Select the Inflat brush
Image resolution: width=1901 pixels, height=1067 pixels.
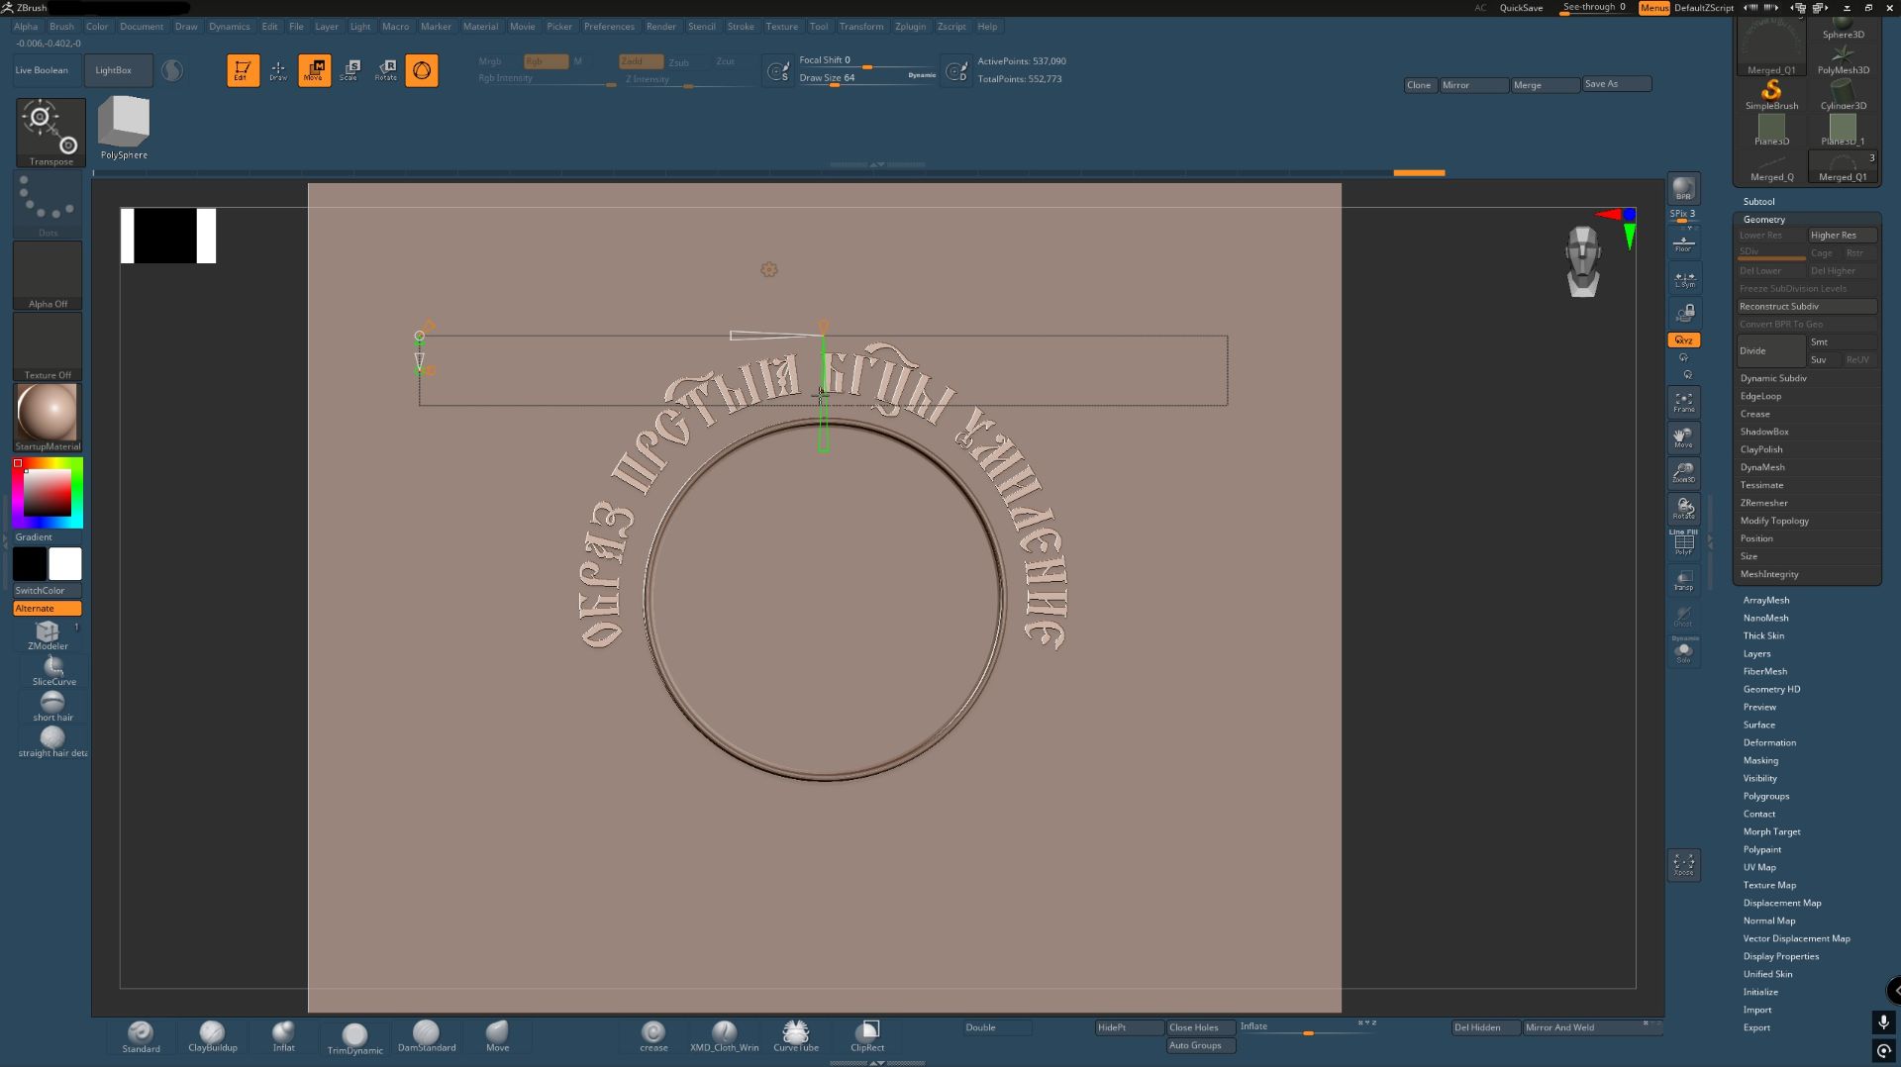pos(284,1036)
